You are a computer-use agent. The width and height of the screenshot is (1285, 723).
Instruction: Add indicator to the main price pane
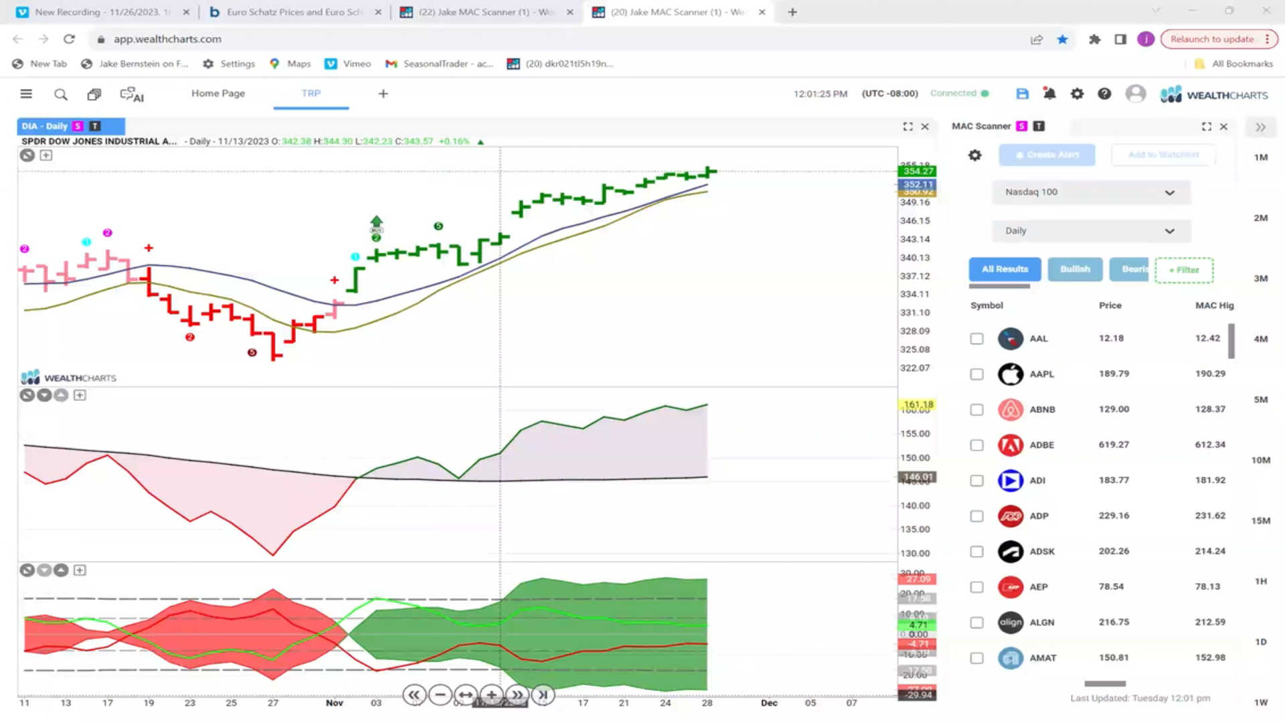pyautogui.click(x=46, y=155)
